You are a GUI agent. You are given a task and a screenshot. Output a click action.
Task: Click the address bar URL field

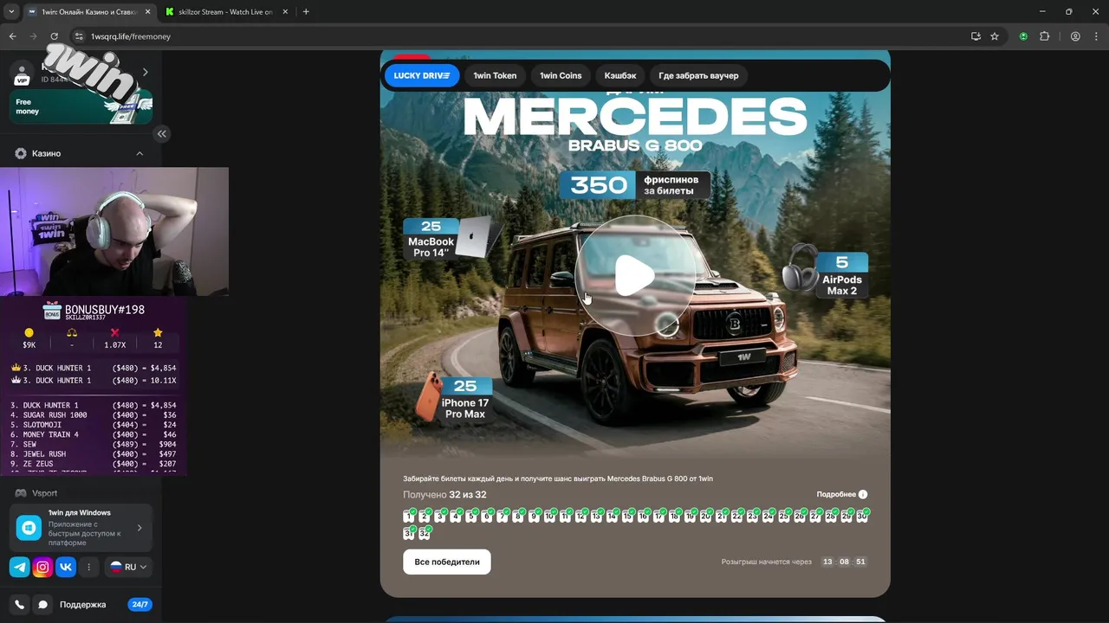pyautogui.click(x=520, y=36)
